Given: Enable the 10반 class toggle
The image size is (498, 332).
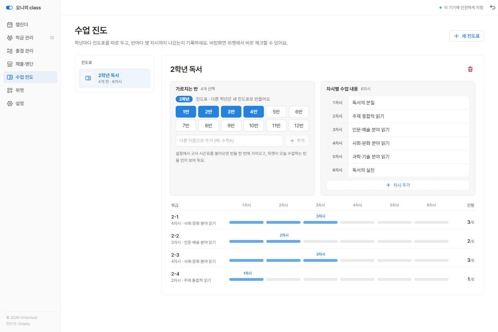Looking at the screenshot, I should [254, 126].
